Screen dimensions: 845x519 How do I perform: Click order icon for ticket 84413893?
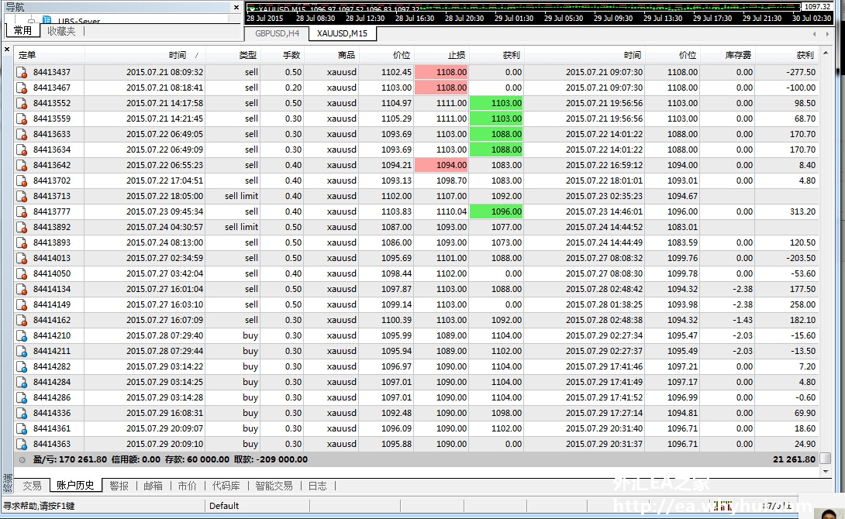point(22,242)
